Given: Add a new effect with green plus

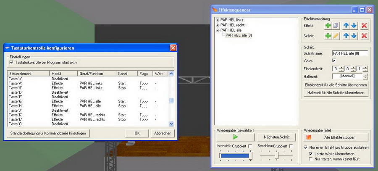Looking at the screenshot, I should pos(328,26).
